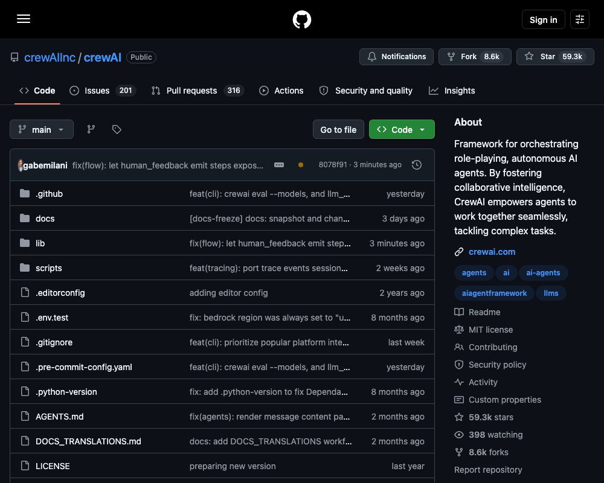Open the crewAI repository link
Screen dimensions: 604x483
pyautogui.click(x=103, y=57)
